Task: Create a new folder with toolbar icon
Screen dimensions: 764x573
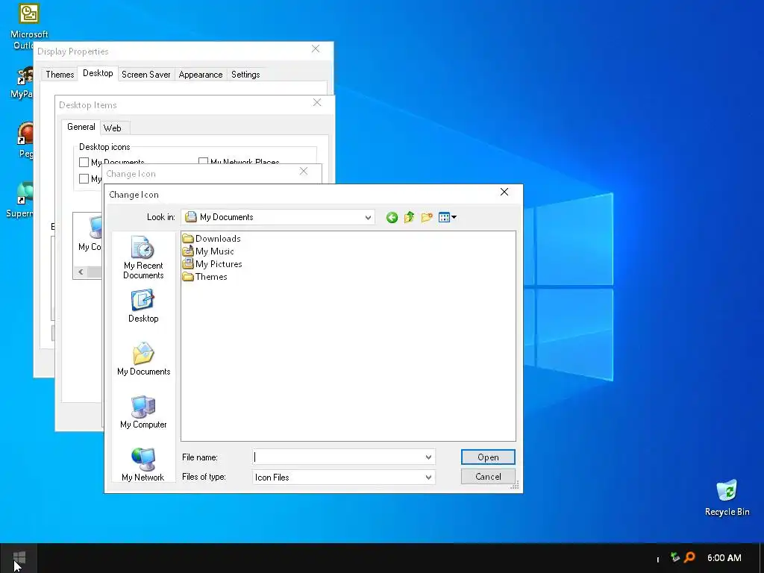Action: (427, 217)
